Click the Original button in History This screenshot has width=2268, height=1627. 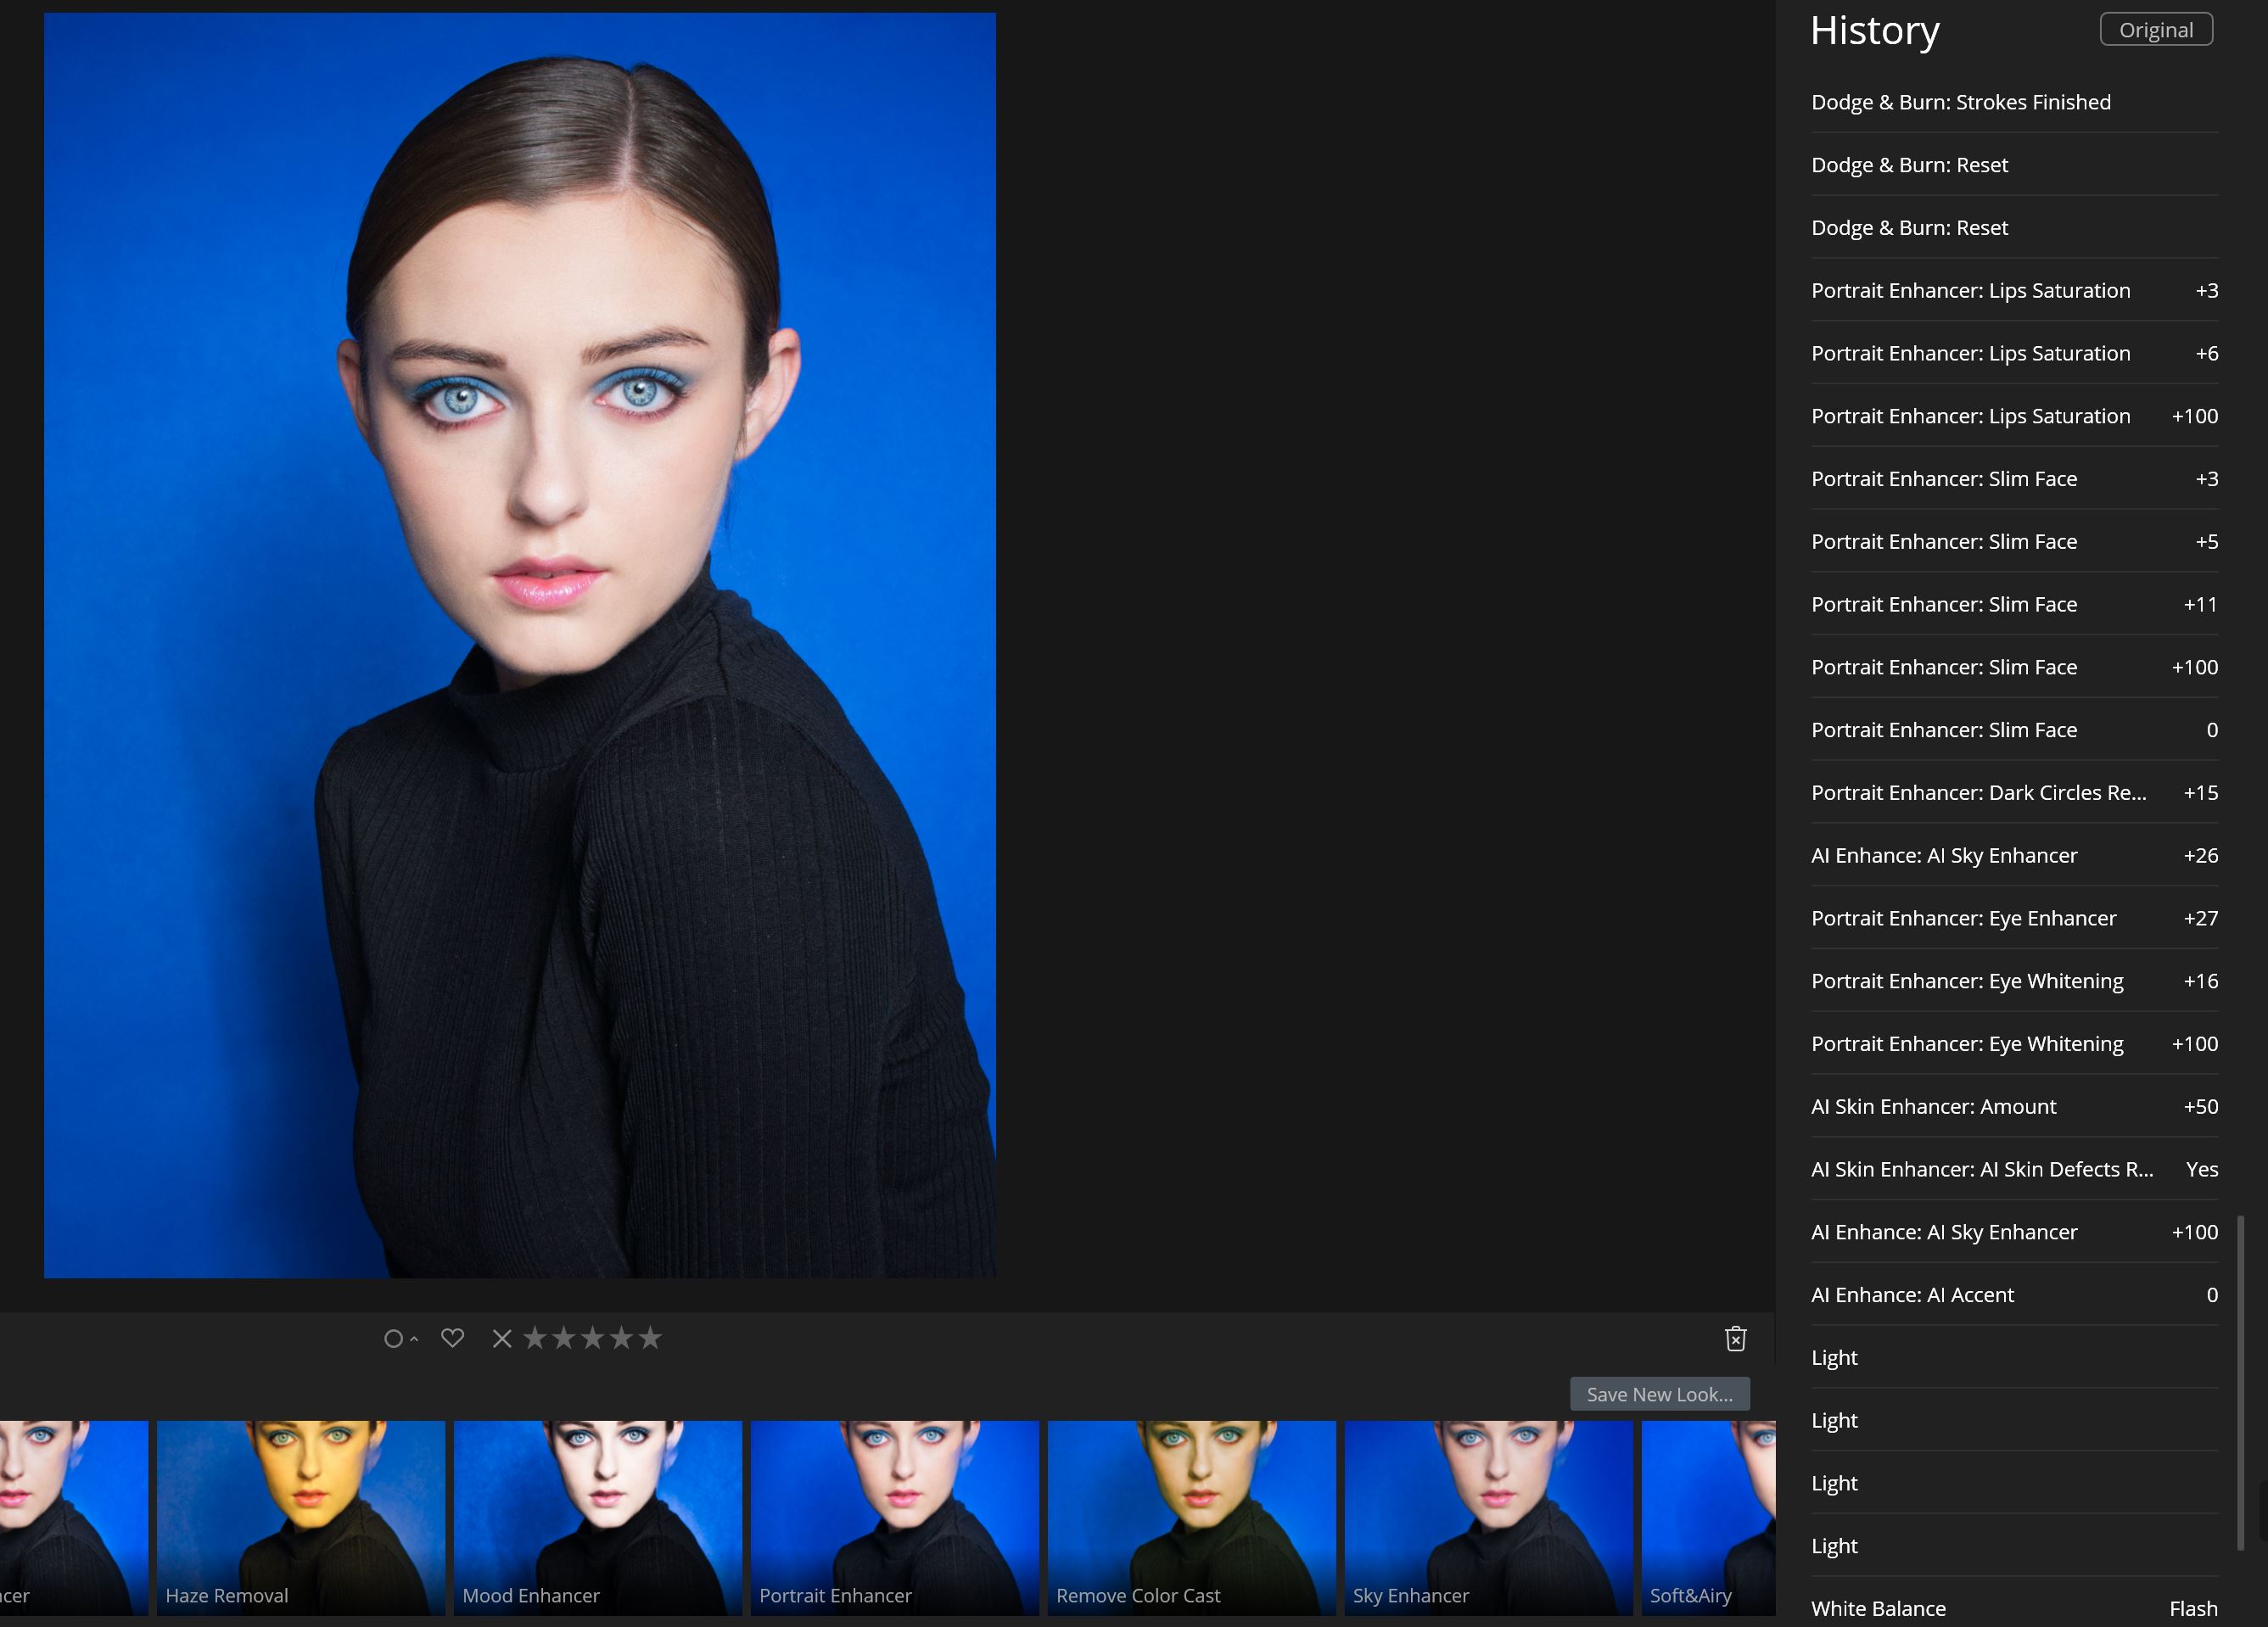[x=2155, y=30]
